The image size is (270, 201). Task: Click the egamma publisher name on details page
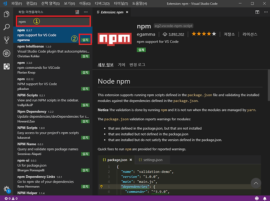point(146,34)
